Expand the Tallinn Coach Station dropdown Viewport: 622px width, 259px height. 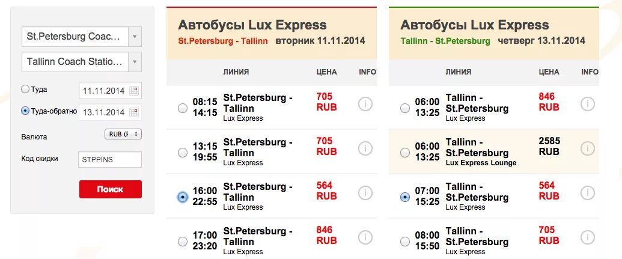(135, 61)
